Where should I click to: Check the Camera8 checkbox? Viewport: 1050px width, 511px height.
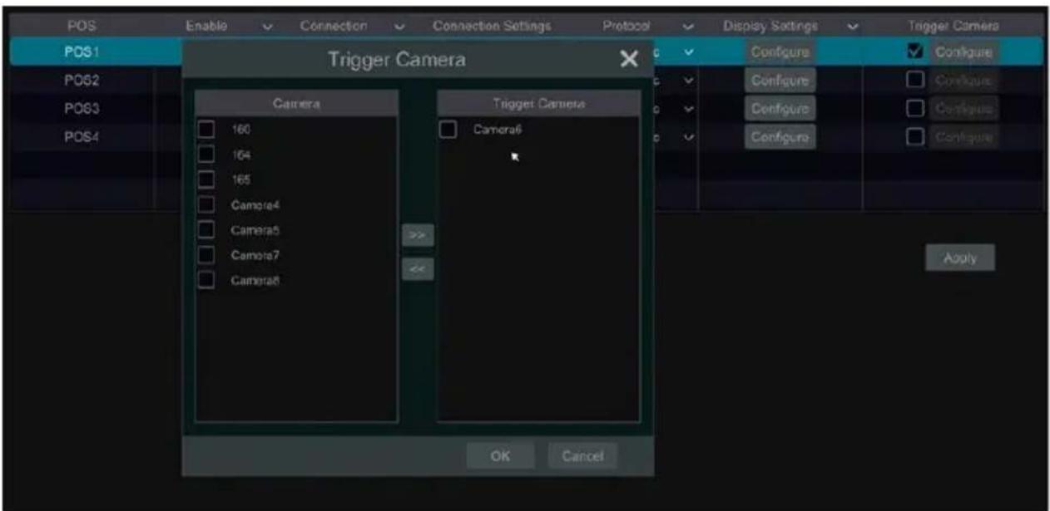[x=207, y=280]
